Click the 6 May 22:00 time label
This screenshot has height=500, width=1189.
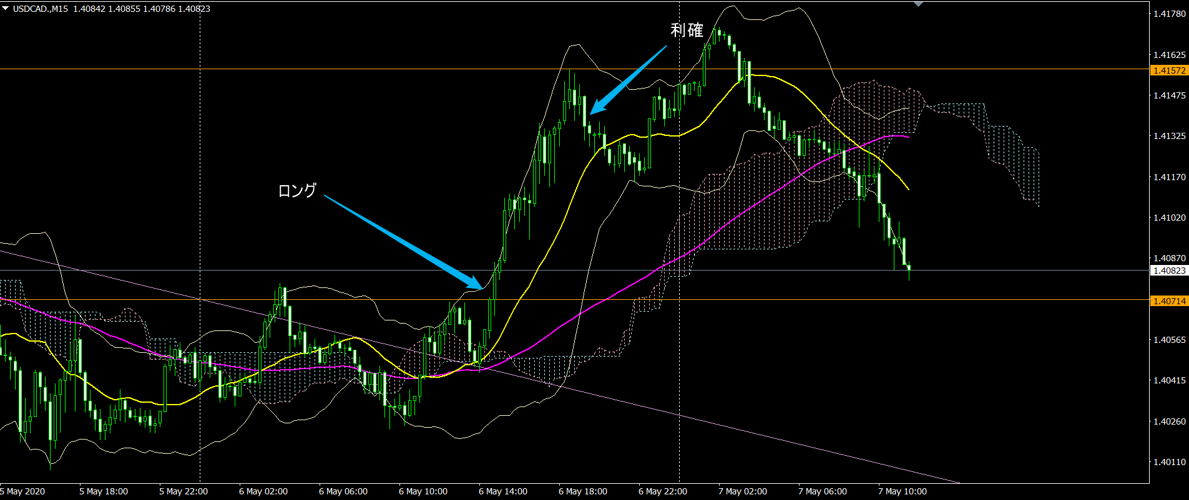[x=663, y=491]
